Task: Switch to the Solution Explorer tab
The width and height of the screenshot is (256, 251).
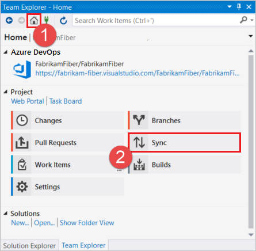Action: pyautogui.click(x=29, y=246)
